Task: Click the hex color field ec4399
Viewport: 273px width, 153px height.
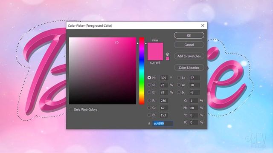Action: coord(163,124)
